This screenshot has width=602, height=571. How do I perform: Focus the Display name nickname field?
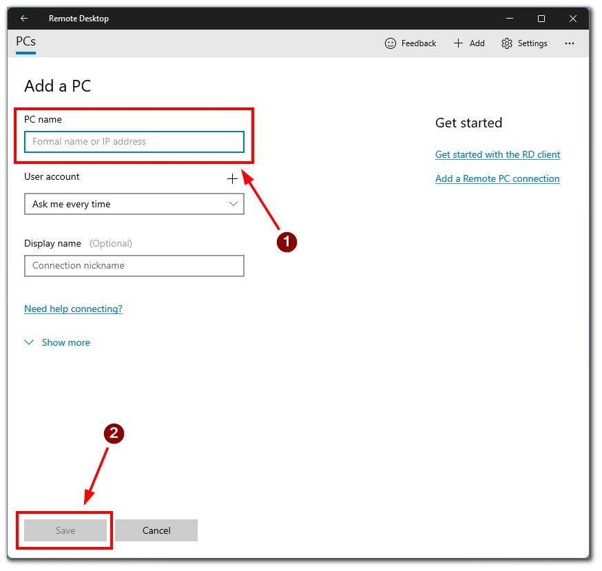tap(134, 266)
